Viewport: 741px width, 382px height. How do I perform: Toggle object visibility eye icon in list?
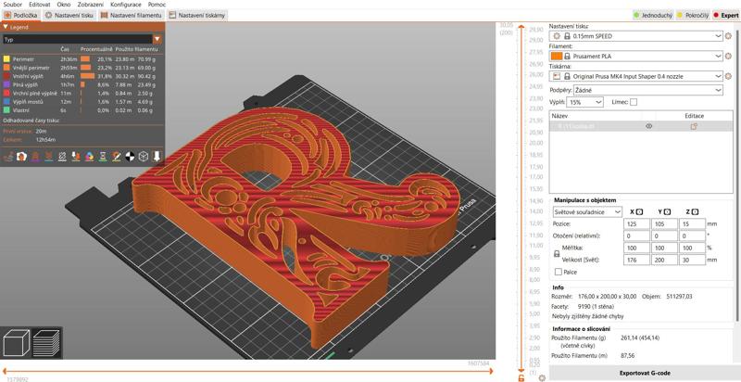(x=648, y=126)
